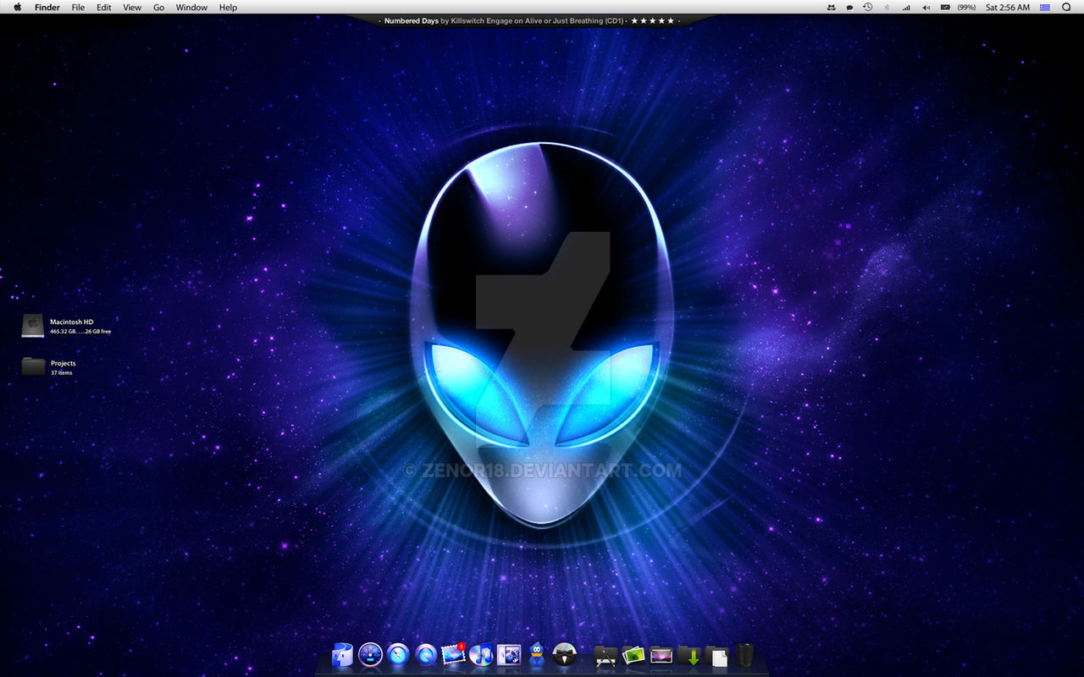Image resolution: width=1084 pixels, height=677 pixels.
Task: Open the File menu
Action: click(x=78, y=8)
